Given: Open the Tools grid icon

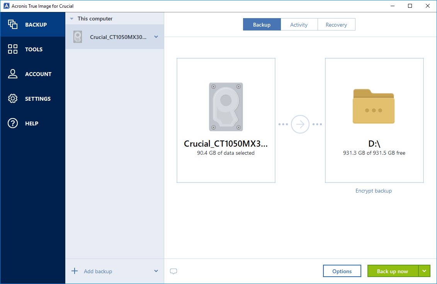Looking at the screenshot, I should coord(12,49).
